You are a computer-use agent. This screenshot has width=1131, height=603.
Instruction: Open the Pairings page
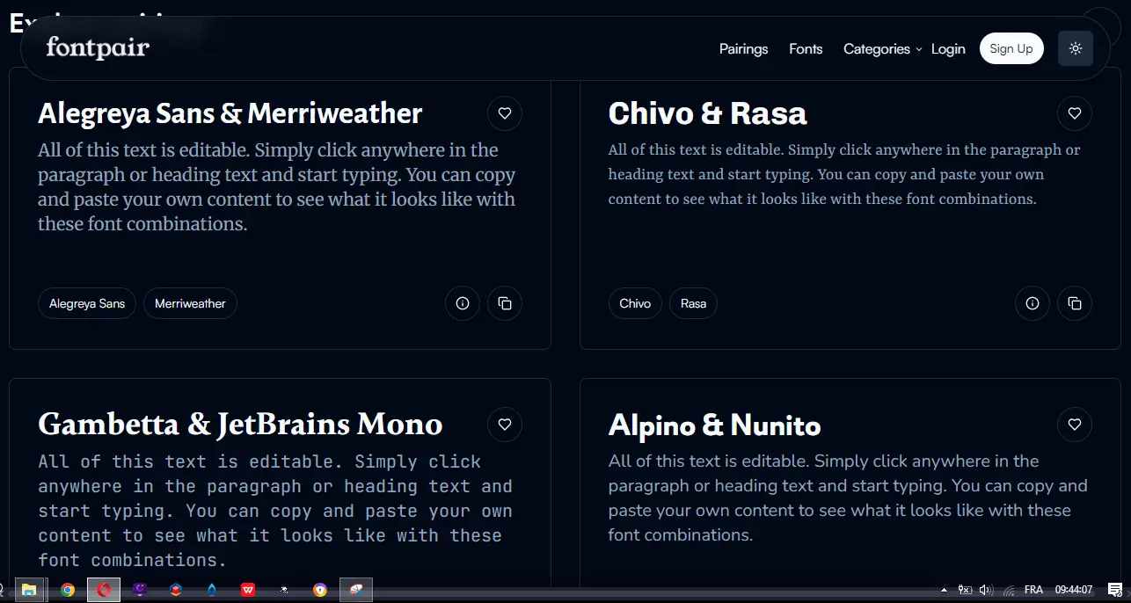(x=743, y=49)
